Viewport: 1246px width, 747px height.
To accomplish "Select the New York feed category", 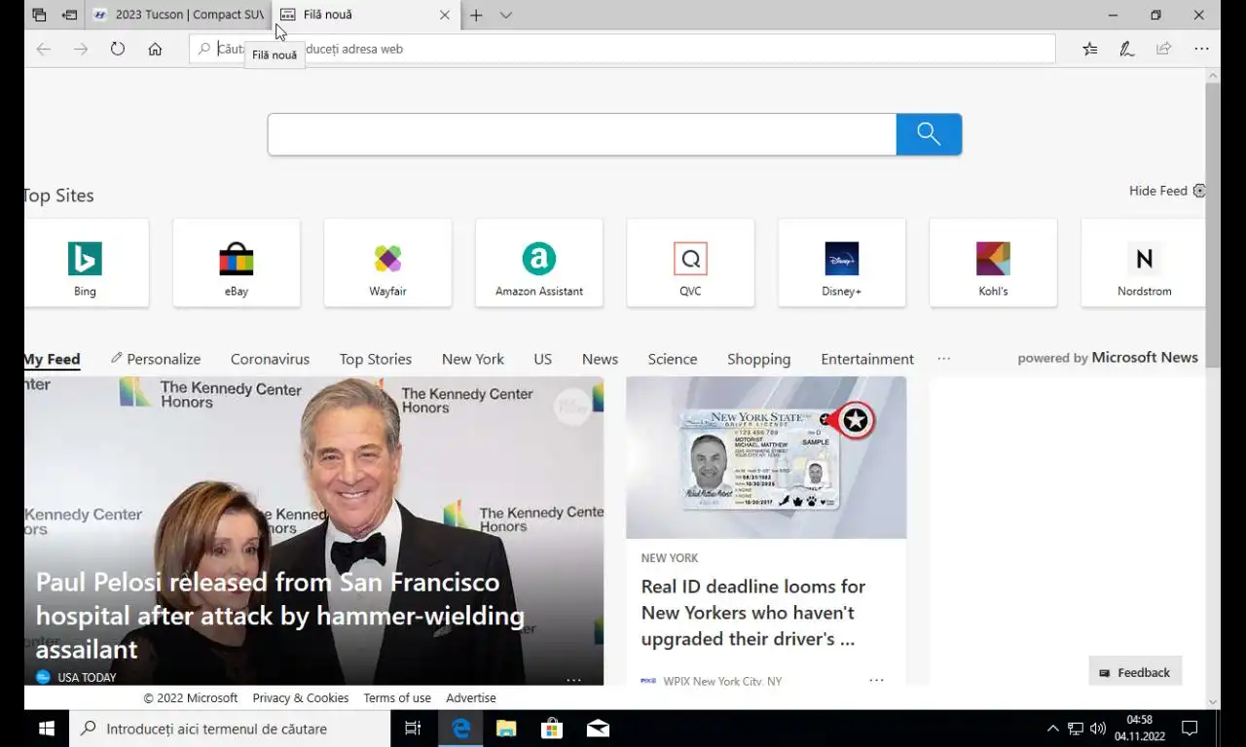I will click(x=473, y=359).
